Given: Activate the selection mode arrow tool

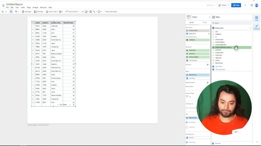Looking at the screenshot, I should [x=11, y=12].
